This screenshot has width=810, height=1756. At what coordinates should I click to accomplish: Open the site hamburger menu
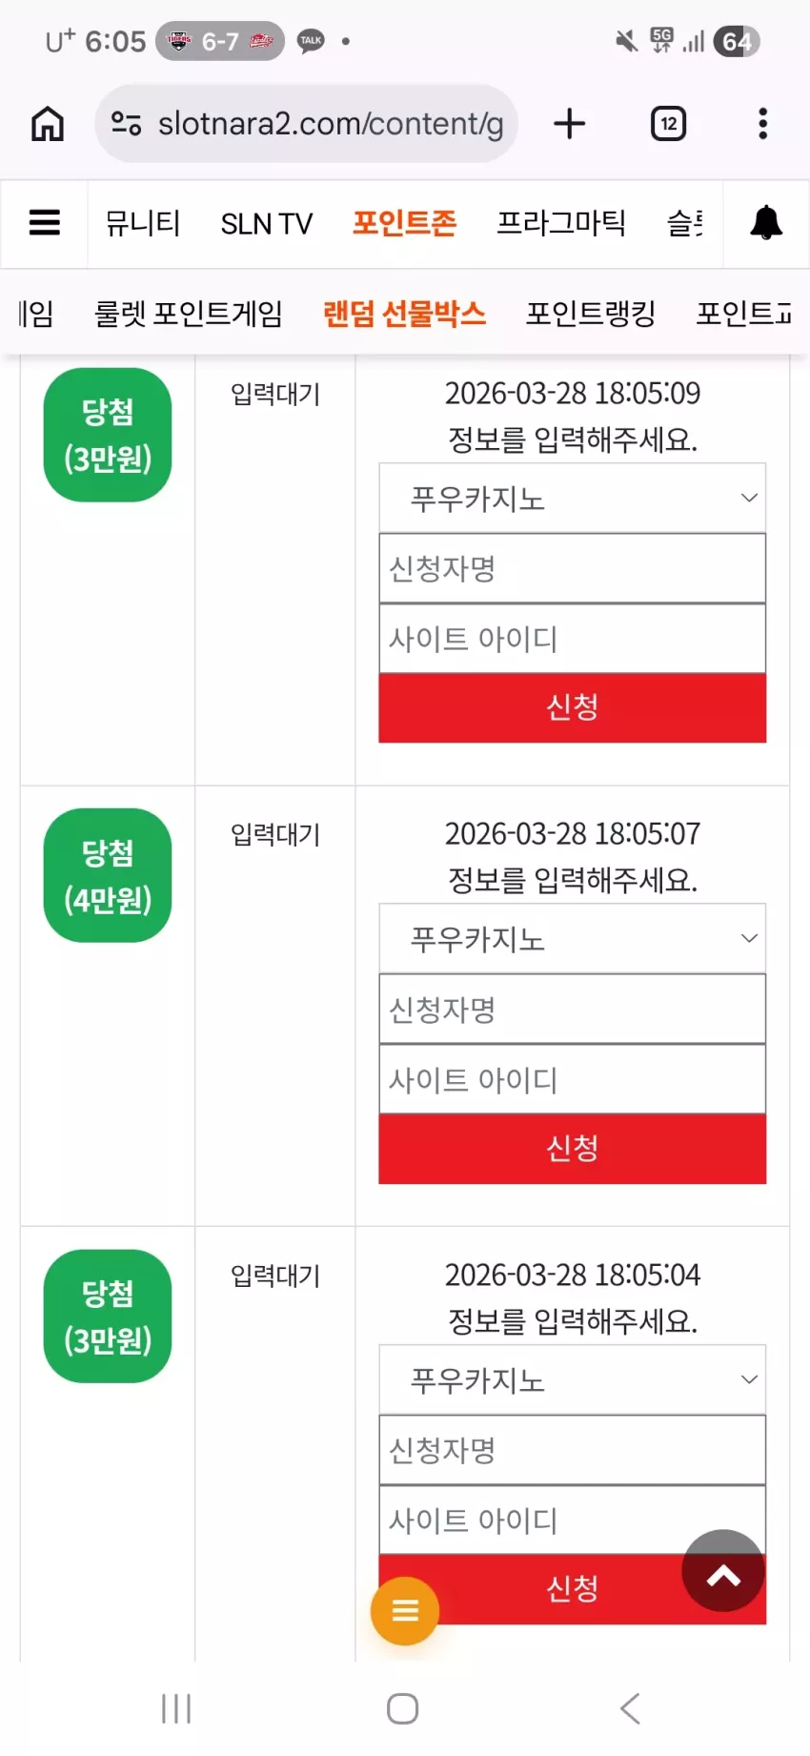click(45, 223)
